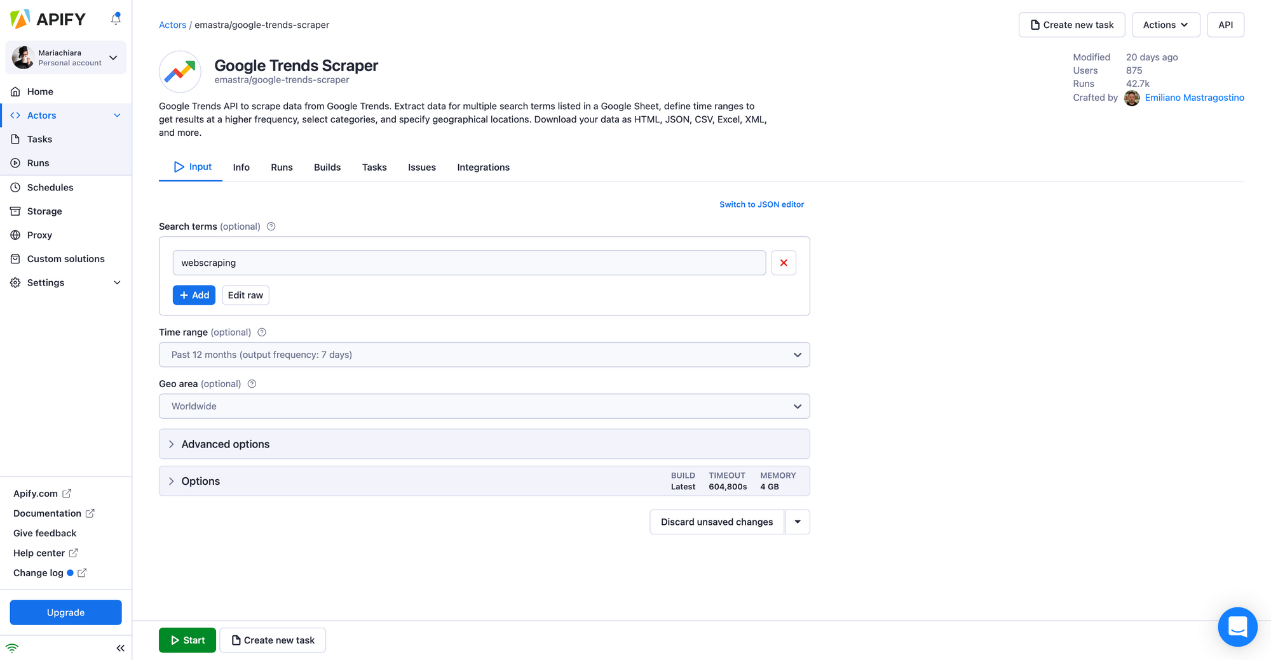The image size is (1271, 660).
Task: Open the Mariachiara account switcher
Action: point(65,58)
